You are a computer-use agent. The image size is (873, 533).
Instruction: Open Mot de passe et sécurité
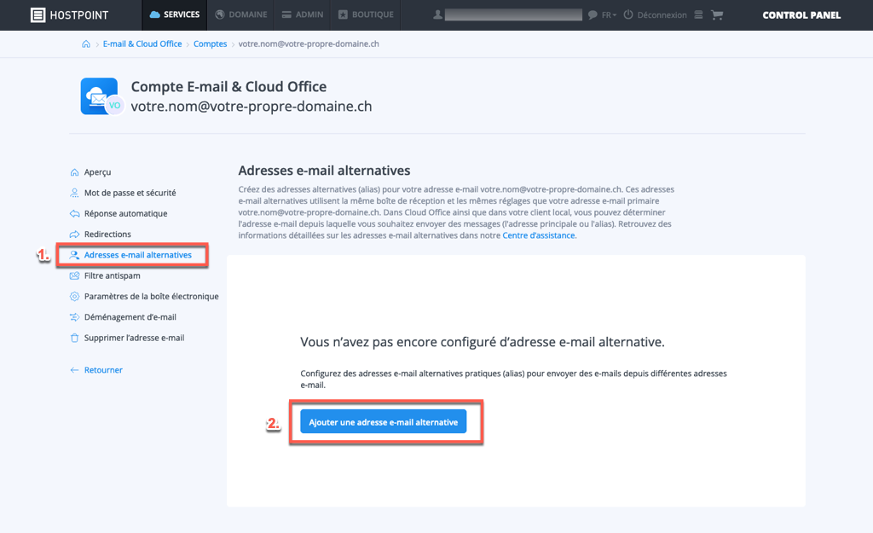coord(130,193)
